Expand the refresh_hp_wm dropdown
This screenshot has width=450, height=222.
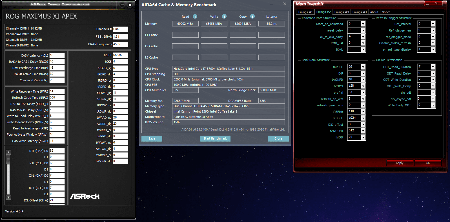click(x=363, y=99)
